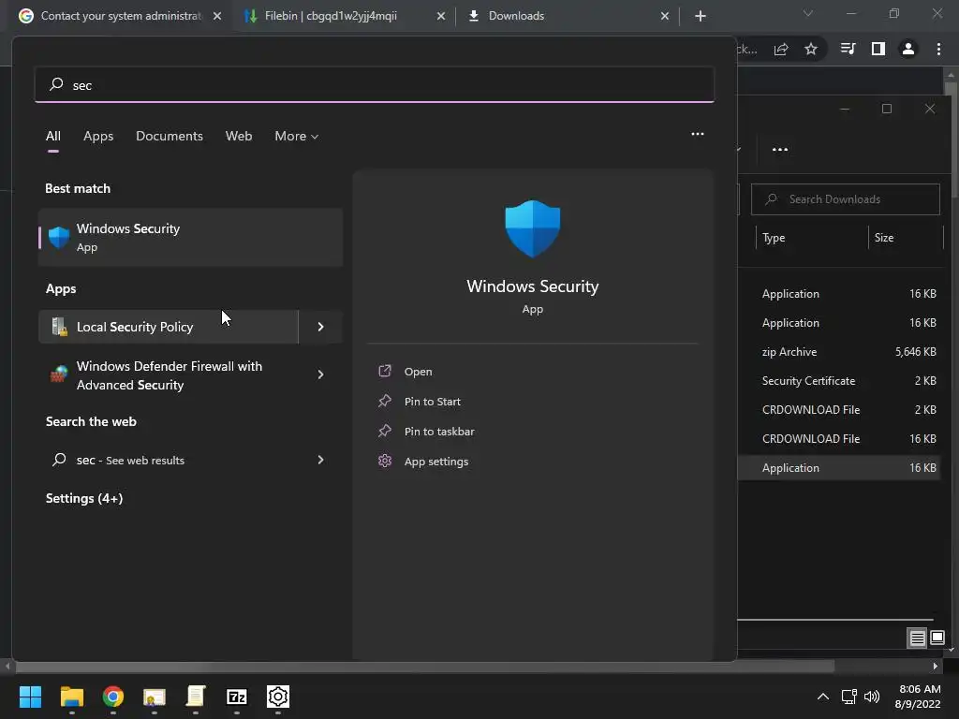
Task: Select the Security Certificate file row
Action: coord(838,380)
